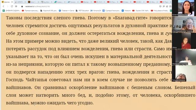
Task: Click the text 'он подвергся нападению этих трех врагов'
Action: 55,72
